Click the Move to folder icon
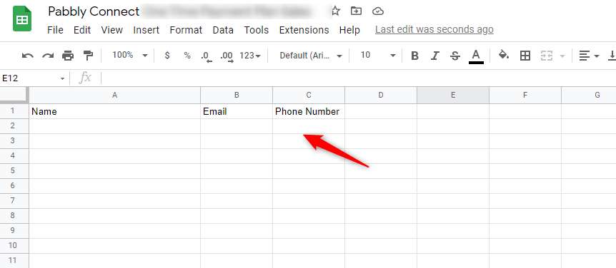 (x=356, y=11)
